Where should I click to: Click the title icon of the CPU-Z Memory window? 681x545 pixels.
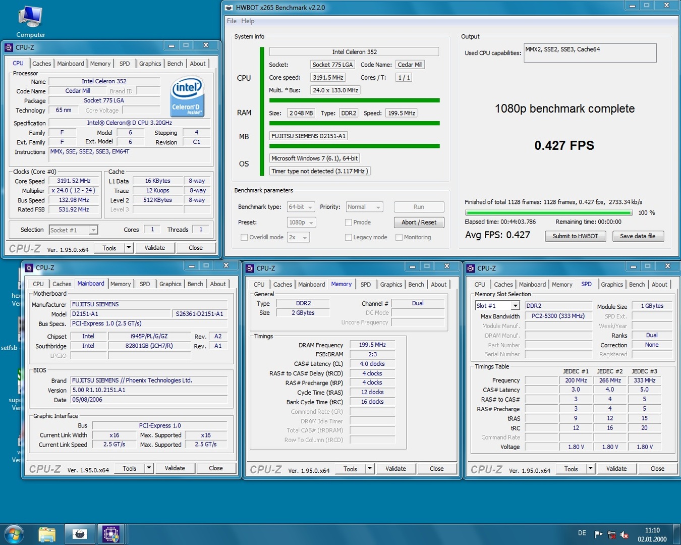pos(250,268)
